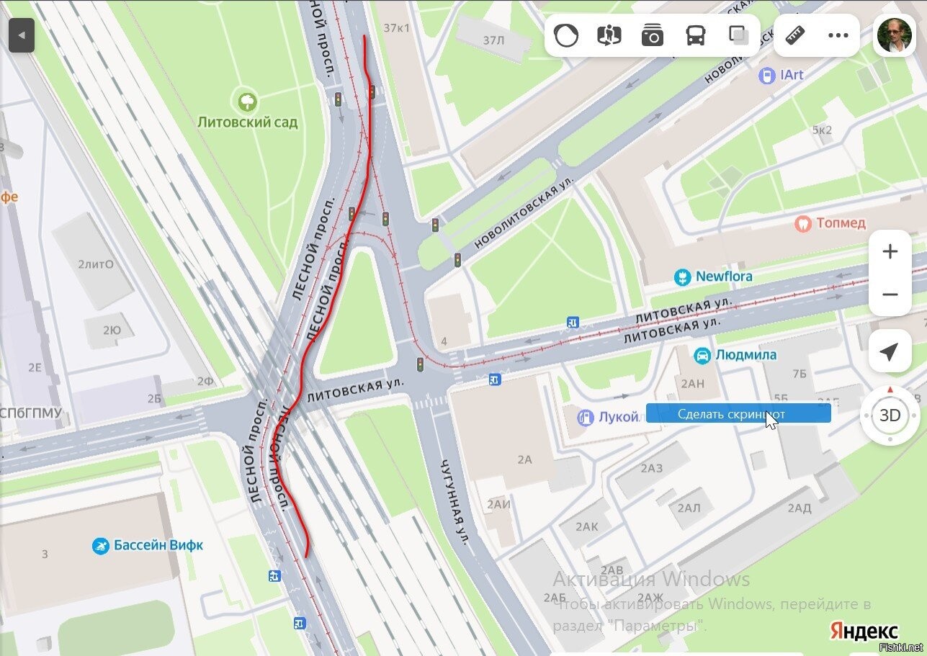Open the map layers switcher icon

point(738,35)
